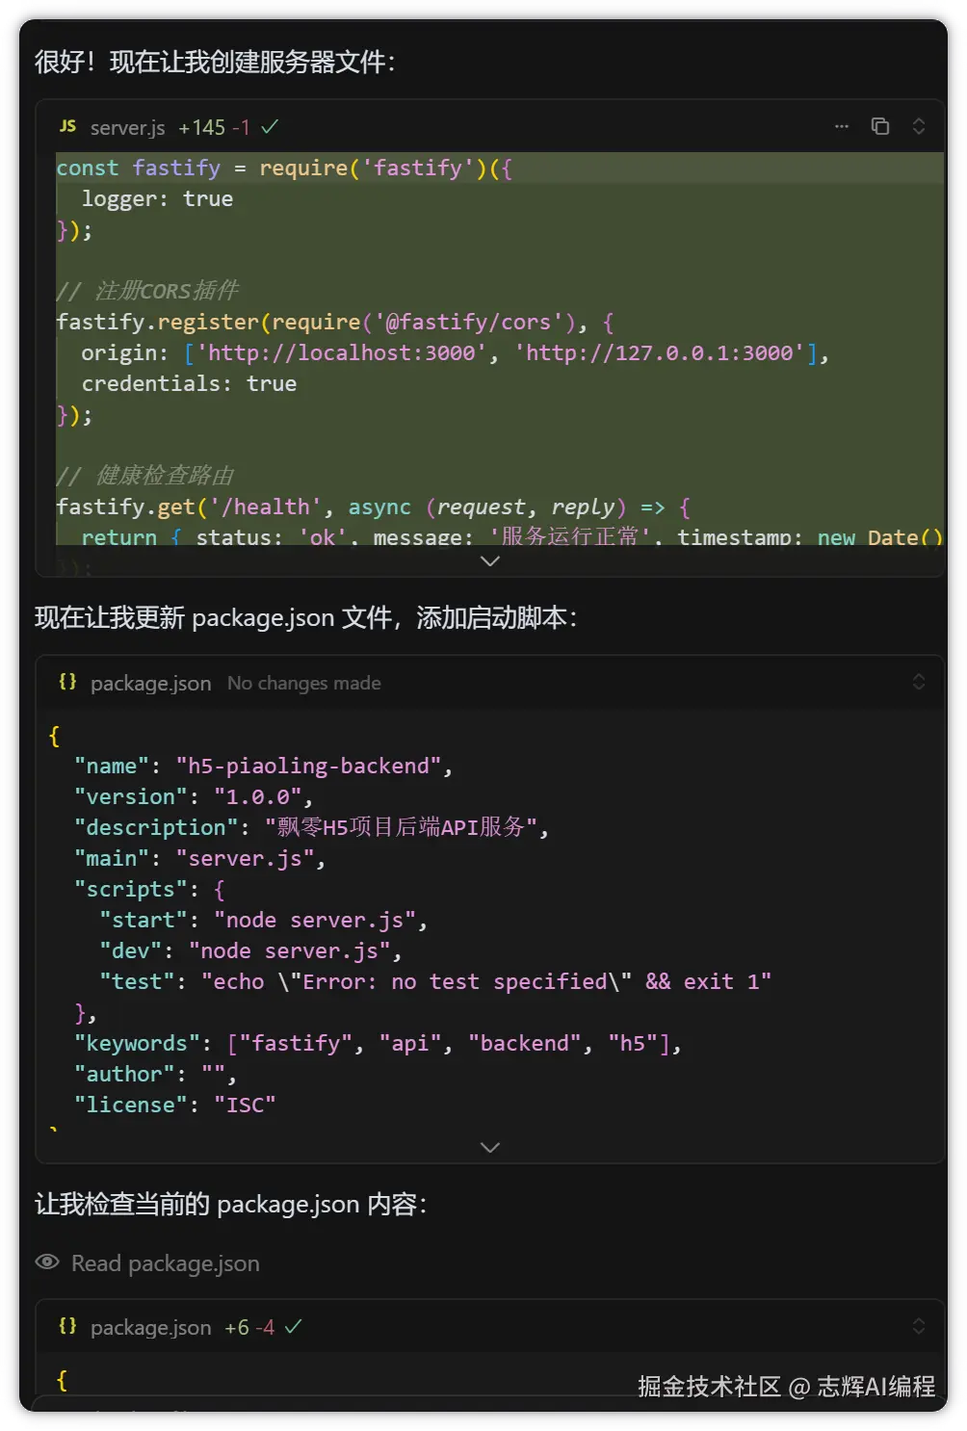Click the green checkmark beside server.js +145 -1
Screen dimensions: 967x1431
(271, 126)
